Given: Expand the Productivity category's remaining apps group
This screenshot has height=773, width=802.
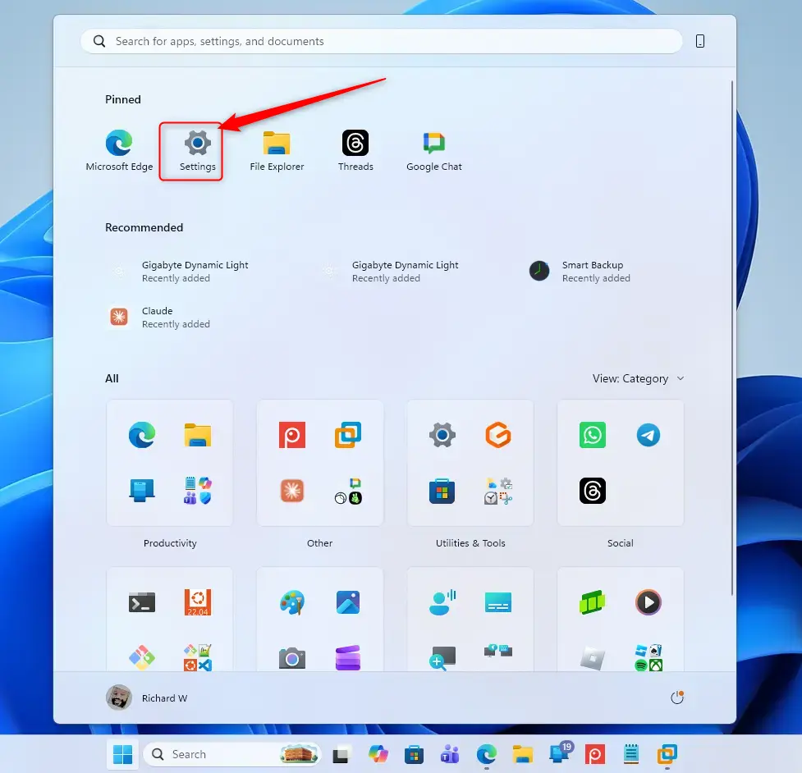Looking at the screenshot, I should click(x=198, y=491).
